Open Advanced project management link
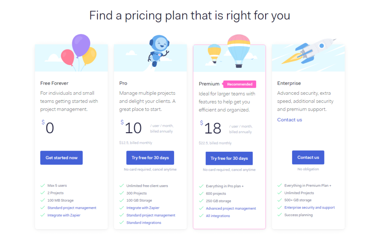 (231, 208)
